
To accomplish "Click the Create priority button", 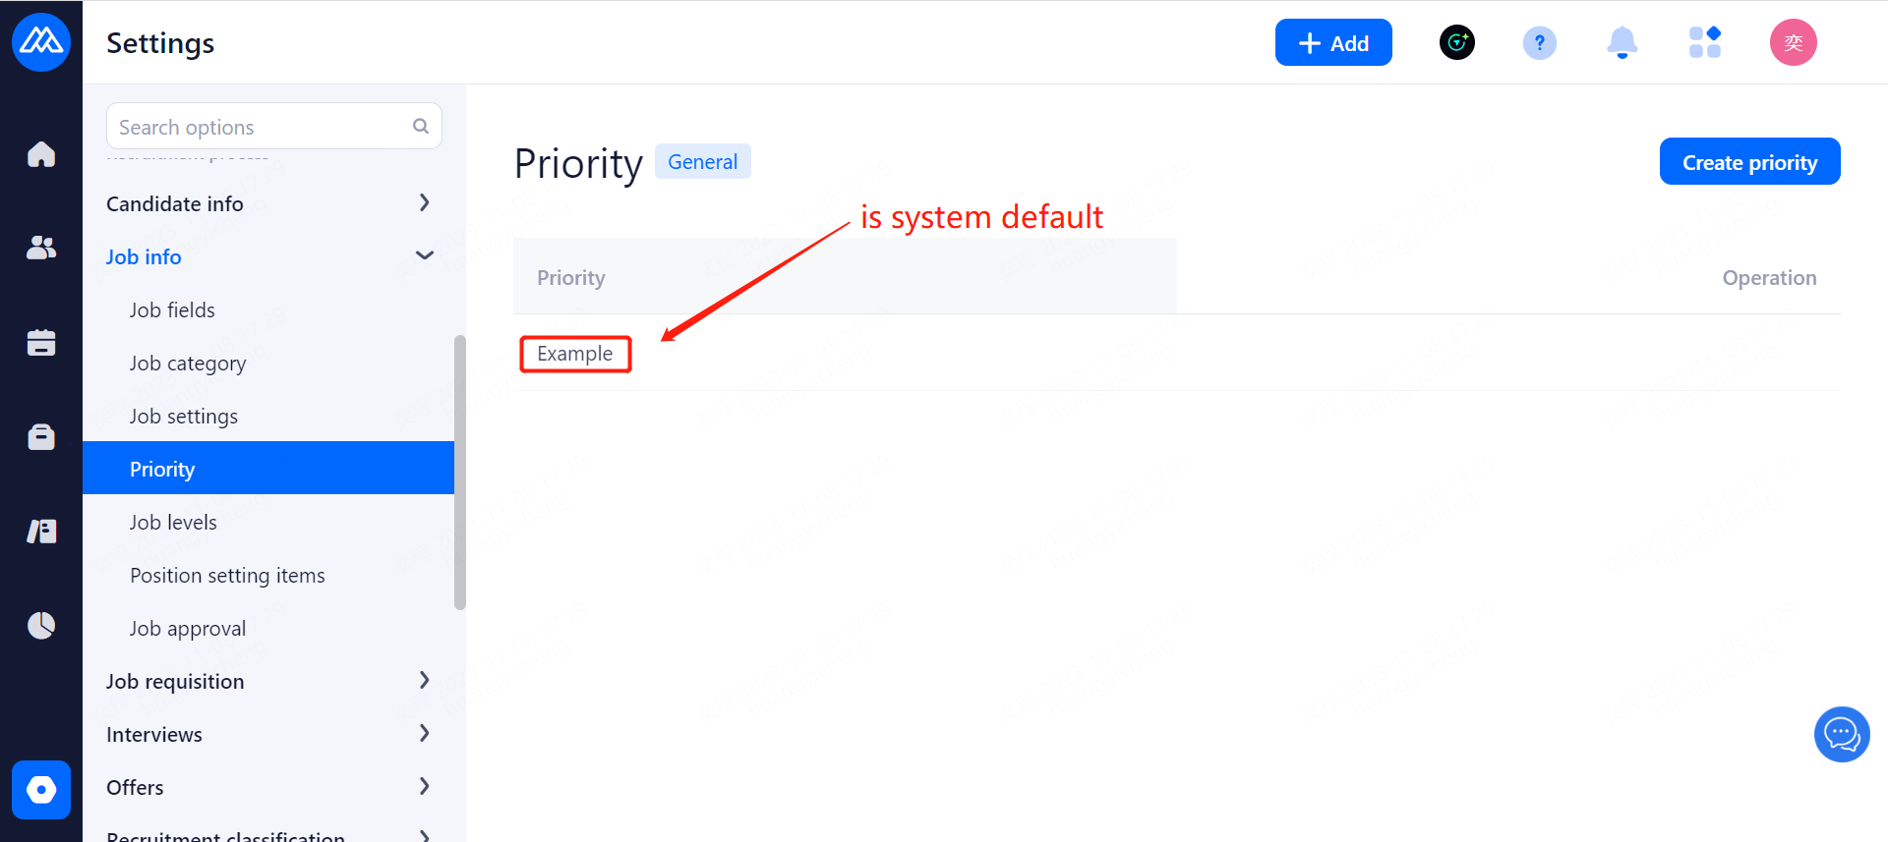I will [x=1749, y=162].
